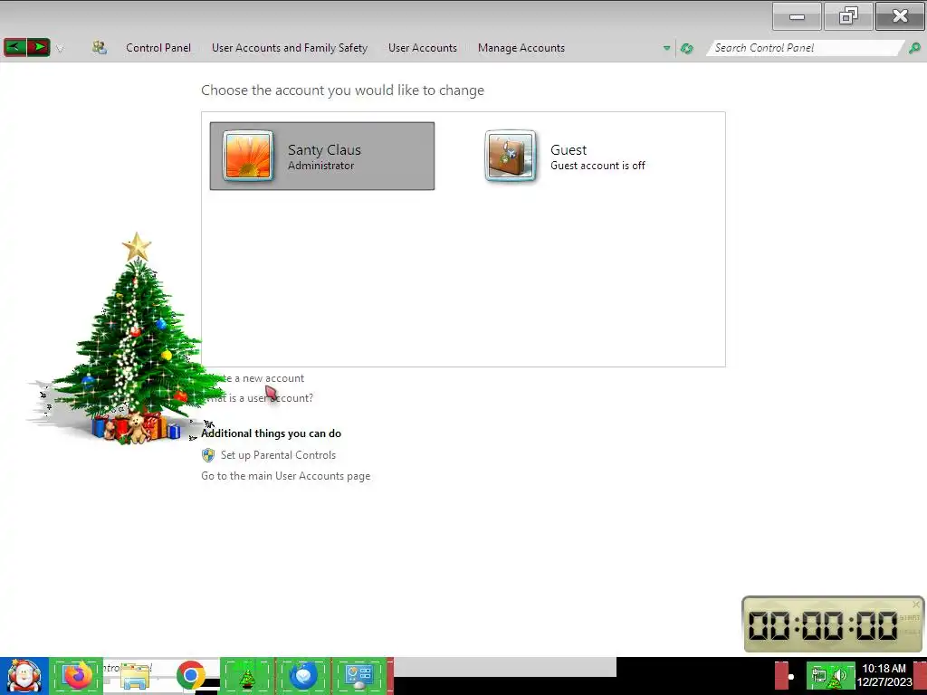The width and height of the screenshot is (927, 695).
Task: Focus the Search Control Panel field
Action: [x=805, y=48]
